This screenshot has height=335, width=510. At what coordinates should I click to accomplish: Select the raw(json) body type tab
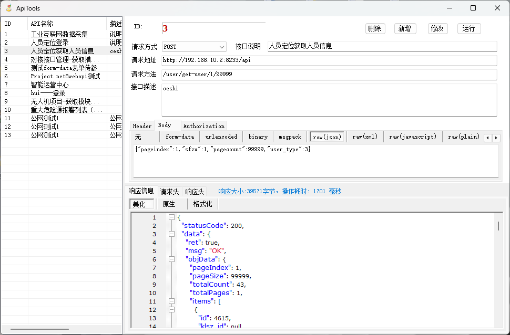coord(327,137)
